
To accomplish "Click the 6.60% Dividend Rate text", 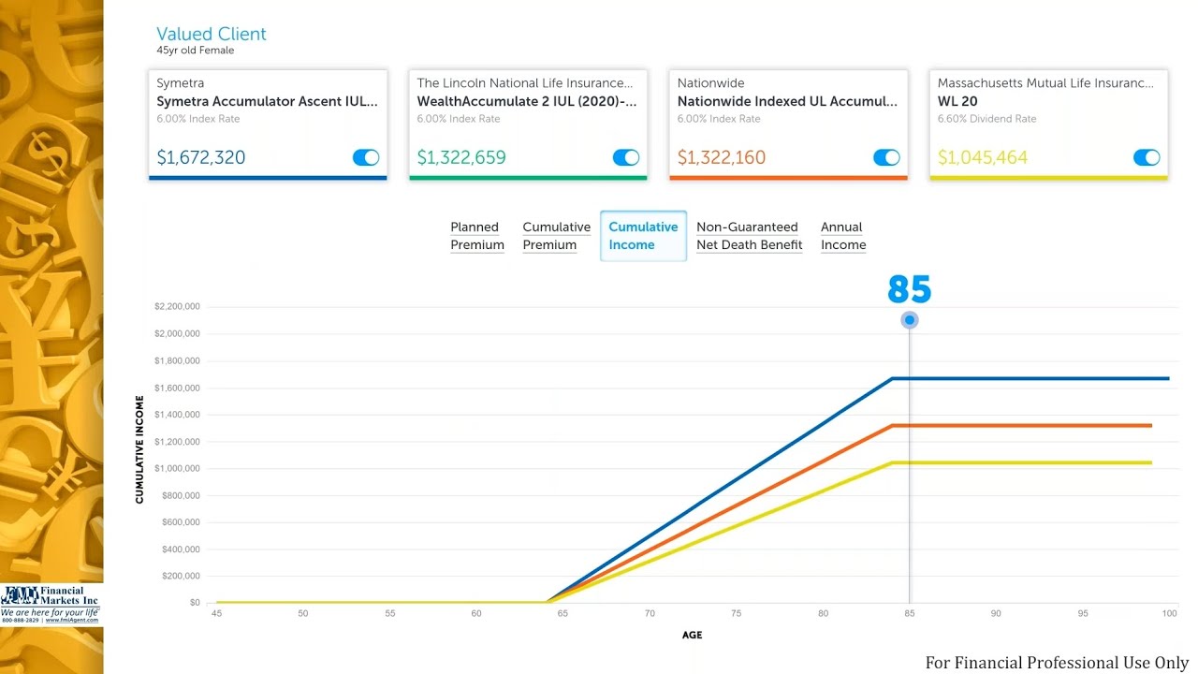I will [987, 119].
